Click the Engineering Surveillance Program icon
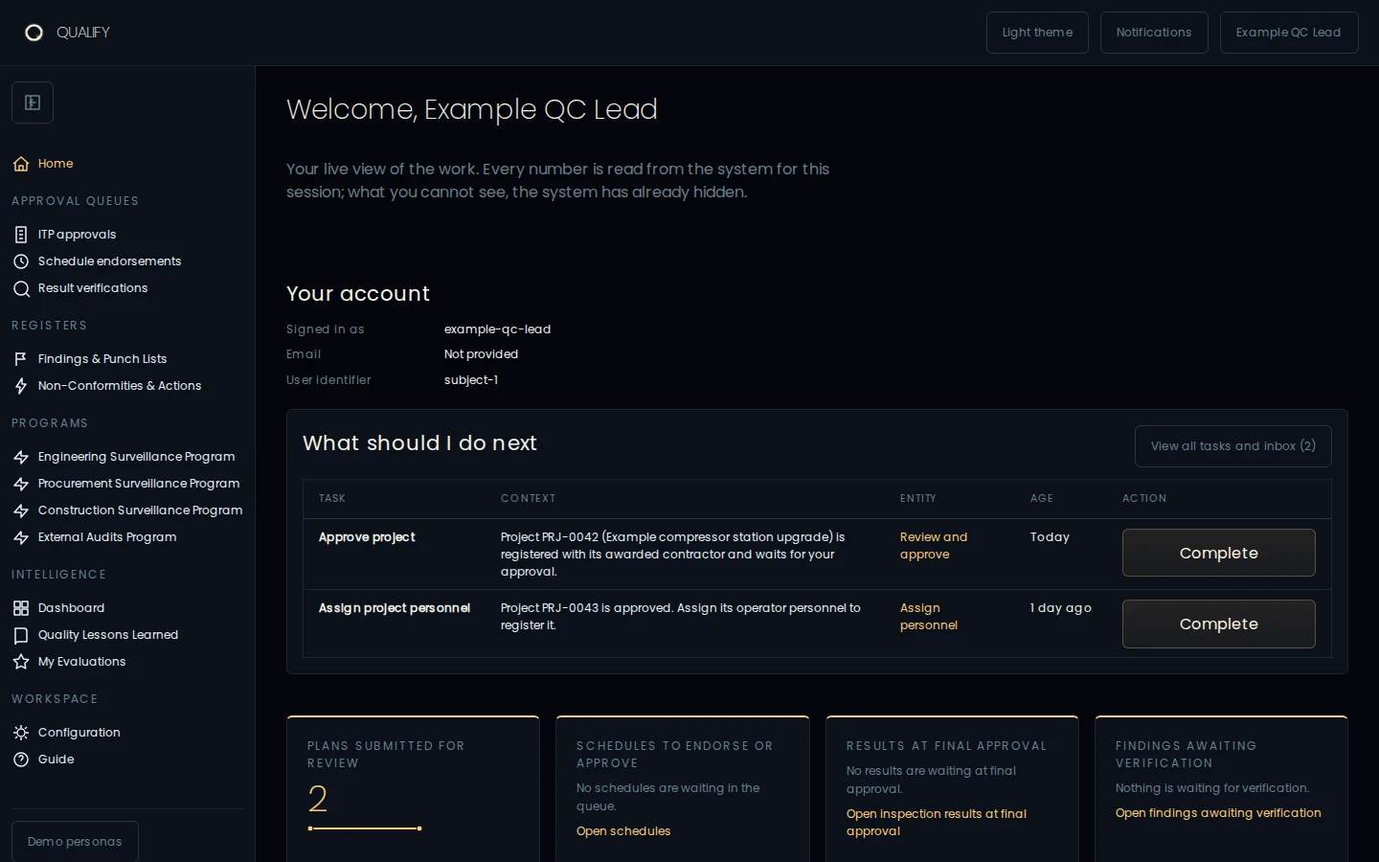The width and height of the screenshot is (1379, 862). [21, 457]
